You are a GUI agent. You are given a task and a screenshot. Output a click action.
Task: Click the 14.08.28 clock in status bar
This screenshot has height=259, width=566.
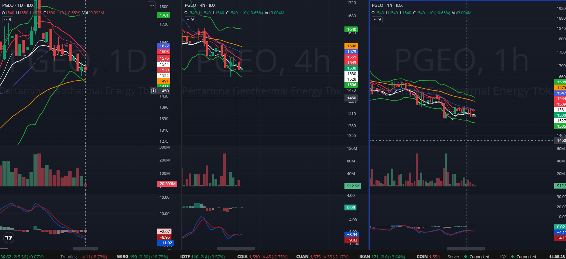(x=557, y=257)
